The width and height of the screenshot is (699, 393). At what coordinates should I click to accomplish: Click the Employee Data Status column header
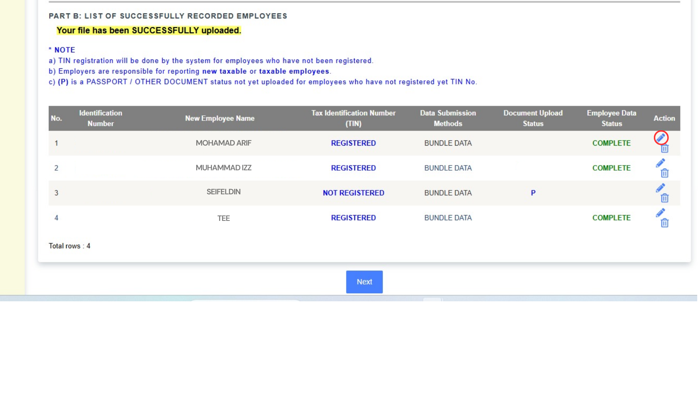tap(611, 118)
